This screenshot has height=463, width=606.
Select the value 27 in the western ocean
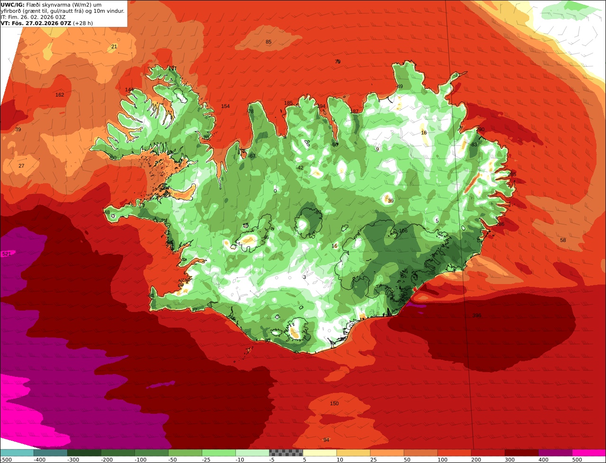pyautogui.click(x=21, y=166)
